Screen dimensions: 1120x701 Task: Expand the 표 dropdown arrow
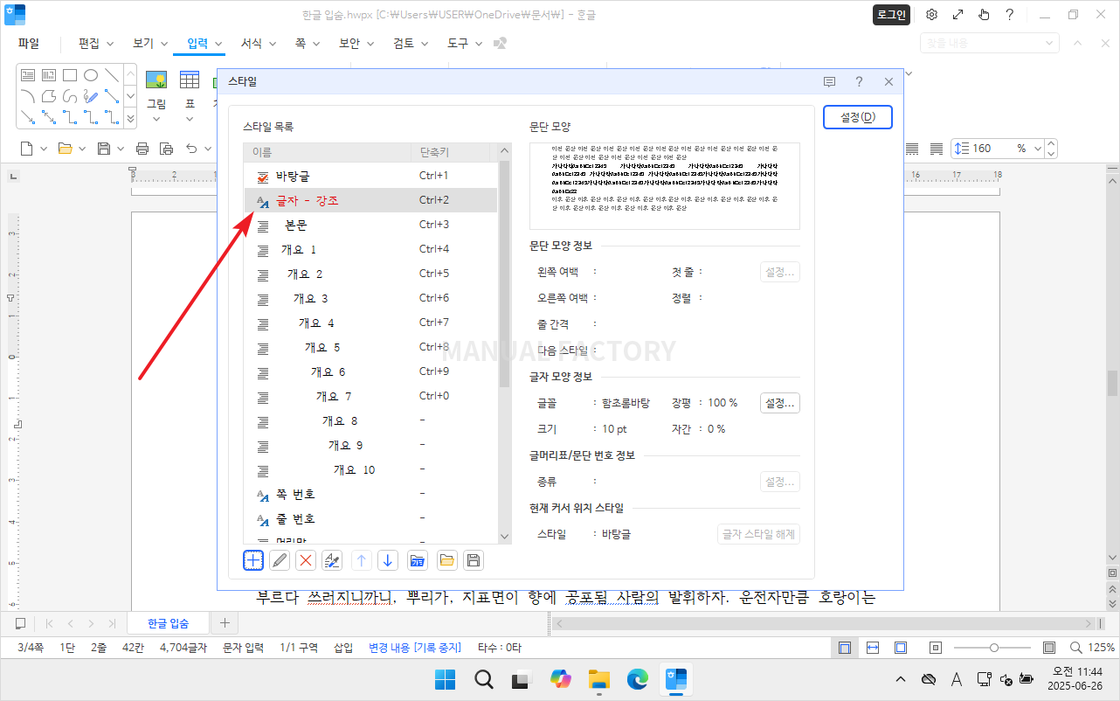point(190,119)
